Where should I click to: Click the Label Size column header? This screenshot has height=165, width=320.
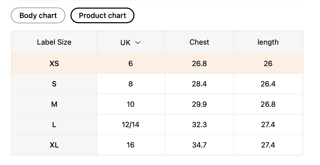point(54,42)
